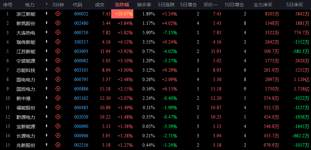311x150 pixels.
Task: Click the 代码 column header
Action: click(x=77, y=5)
